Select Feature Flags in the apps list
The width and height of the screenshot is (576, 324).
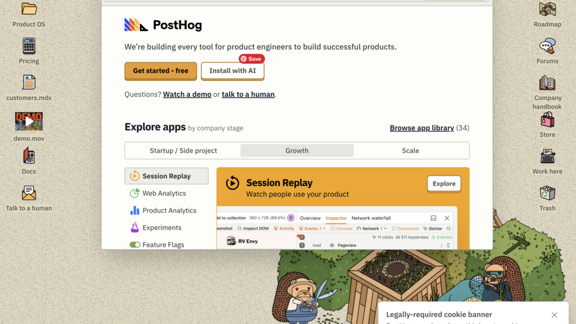point(166,245)
